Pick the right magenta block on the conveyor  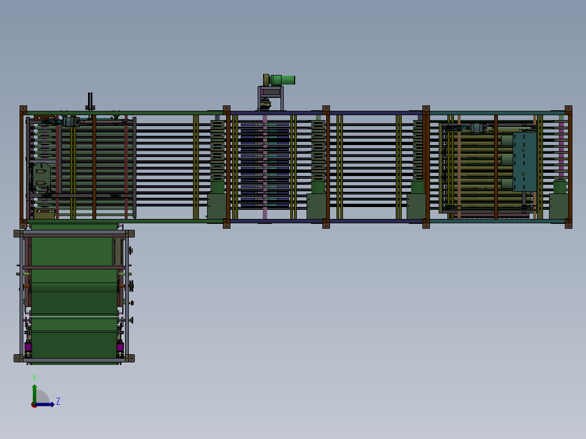point(120,347)
